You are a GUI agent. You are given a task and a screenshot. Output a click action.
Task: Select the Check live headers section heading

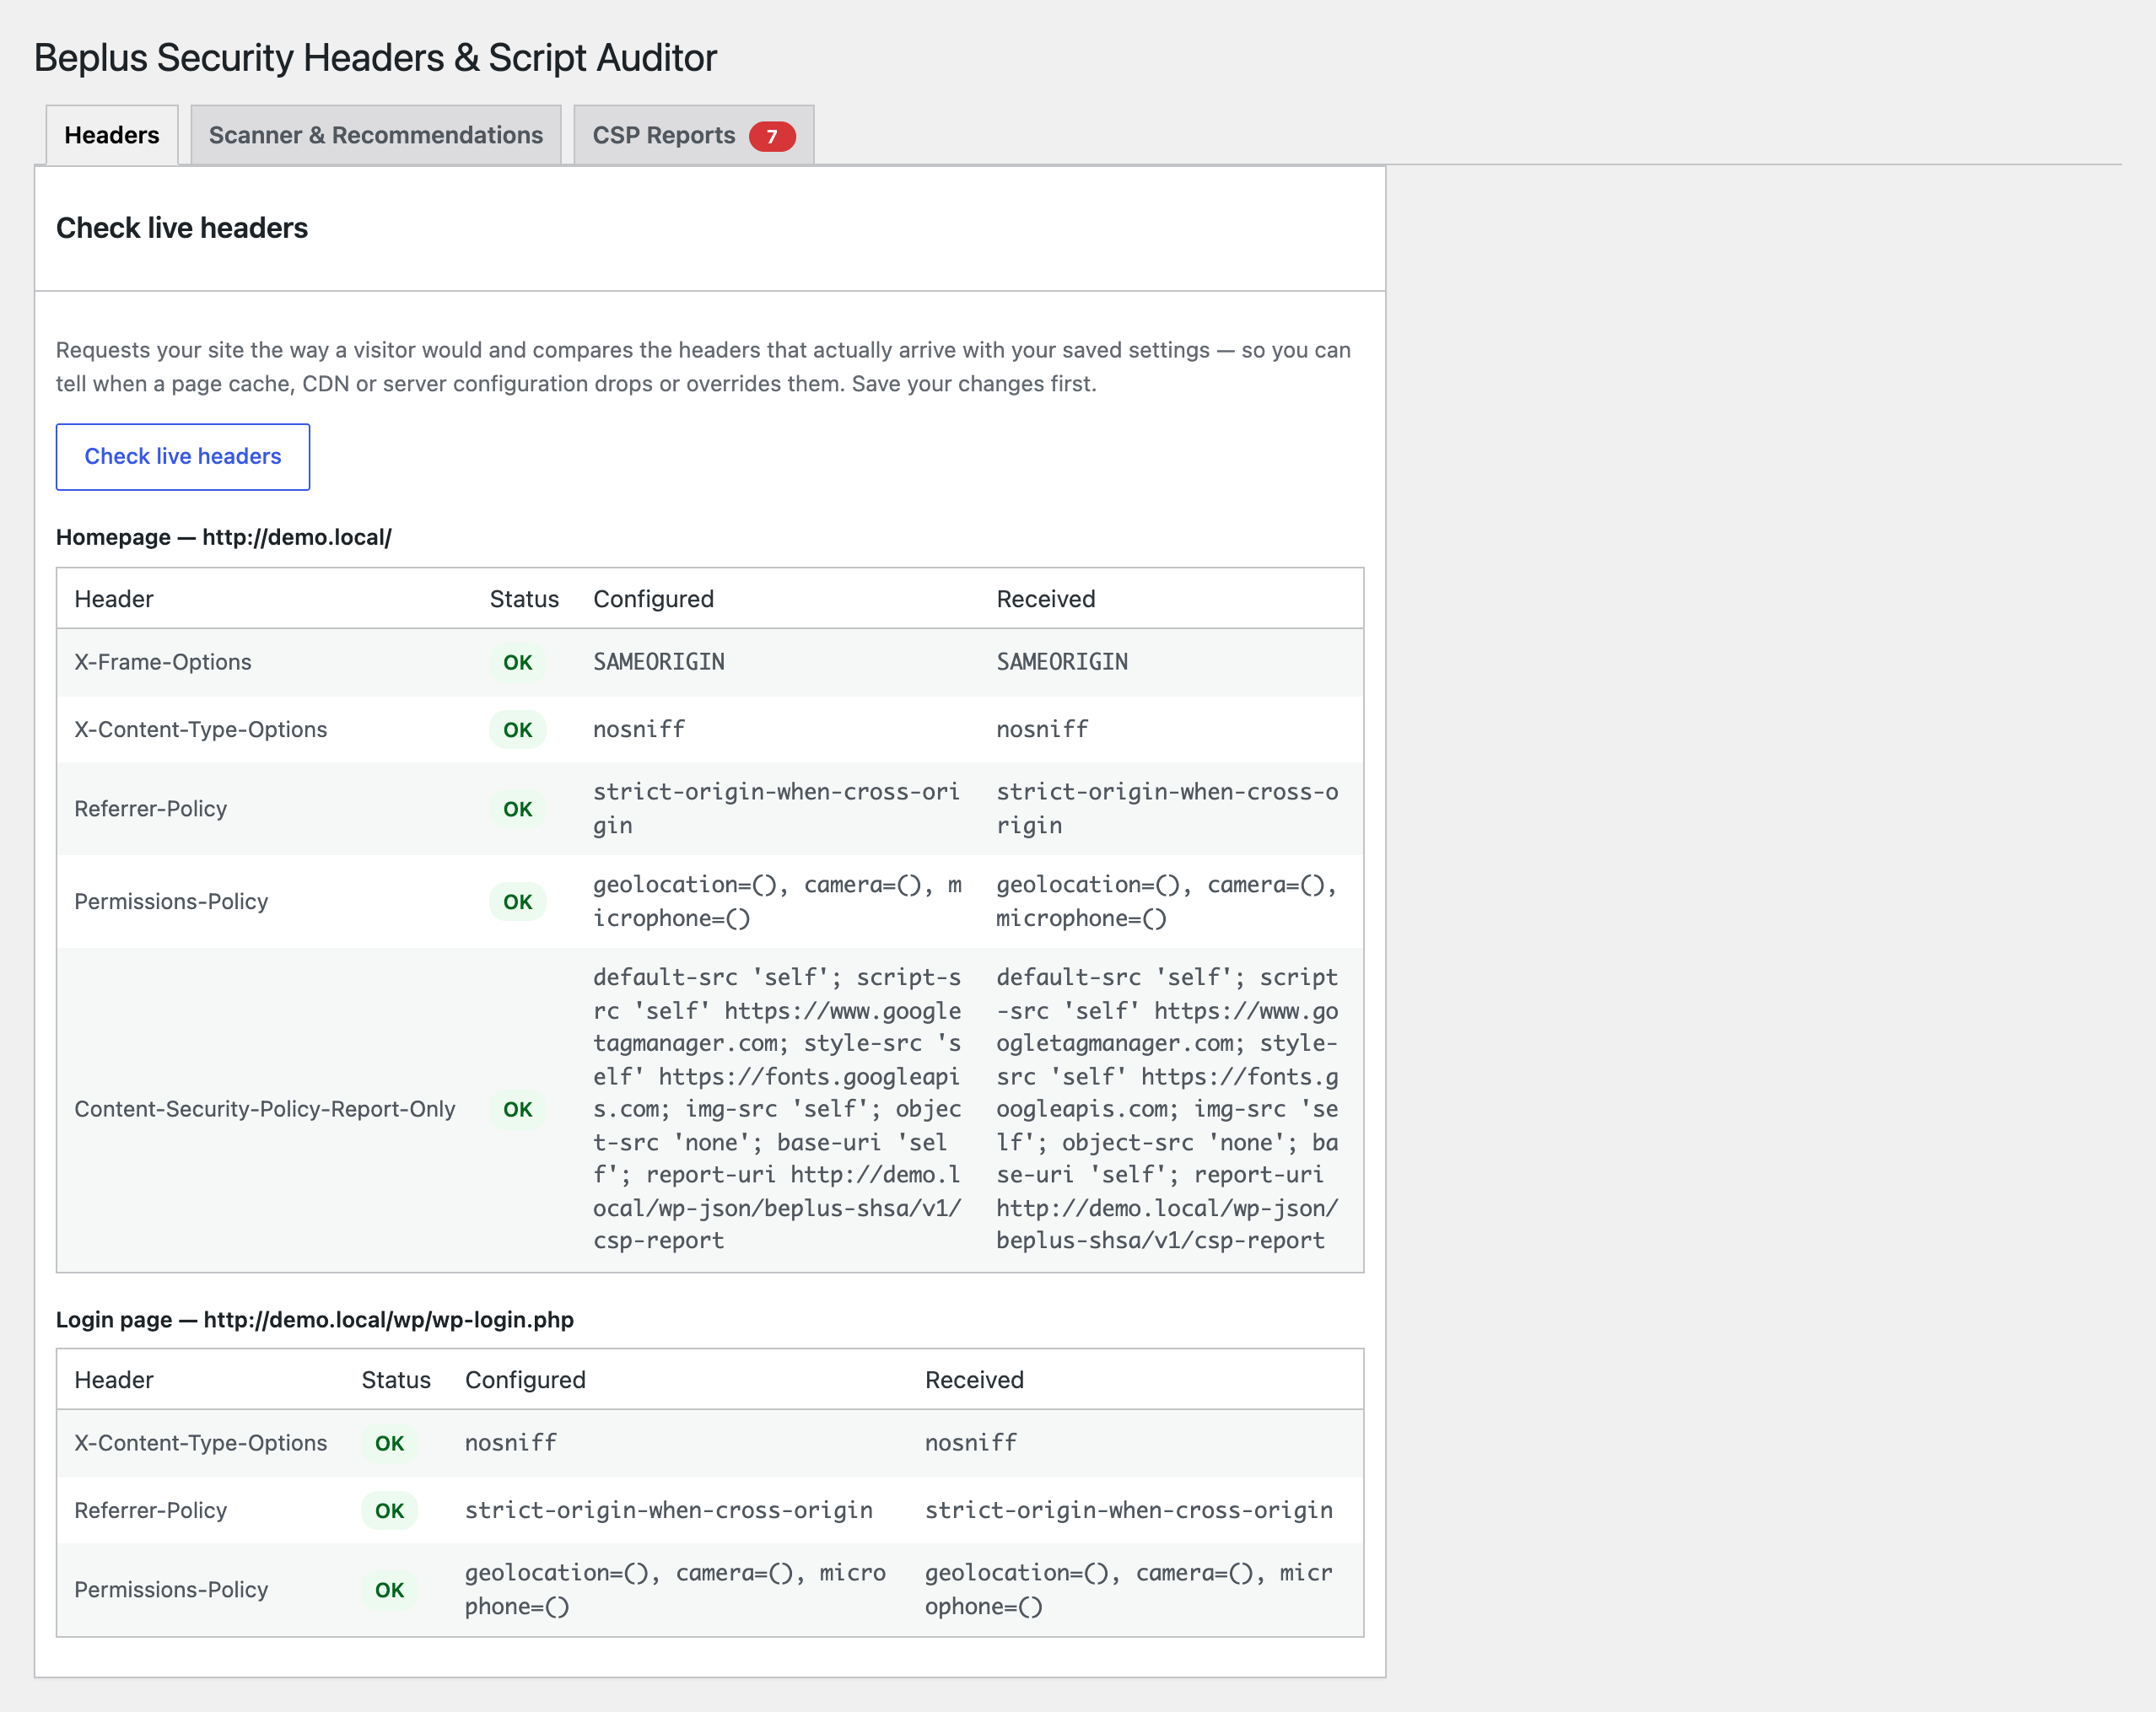[x=182, y=228]
